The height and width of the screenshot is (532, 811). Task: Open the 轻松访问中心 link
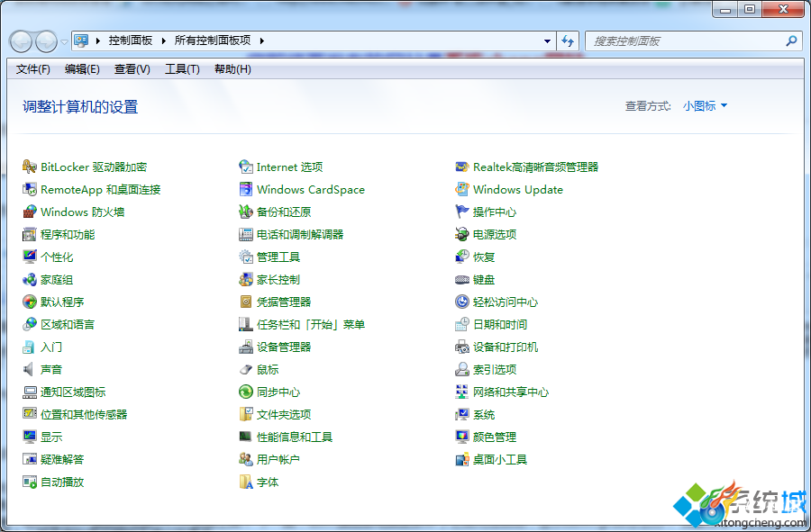coord(506,302)
